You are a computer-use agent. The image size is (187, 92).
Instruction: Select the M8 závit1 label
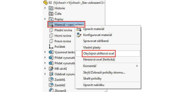click(x=61, y=68)
